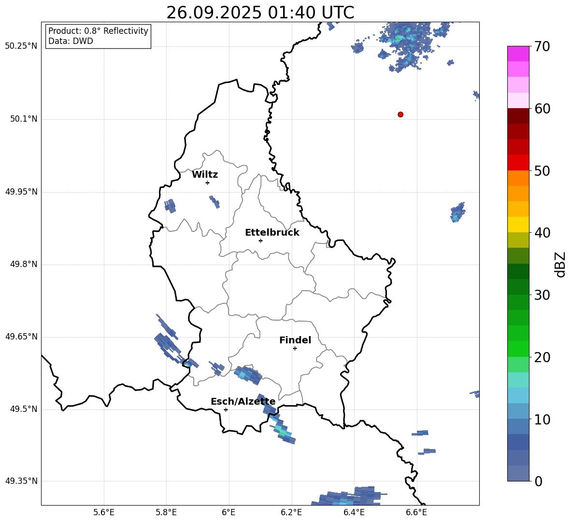Click the 10 value on colorbar
Viewport: 572px width, 522px height.
542,419
